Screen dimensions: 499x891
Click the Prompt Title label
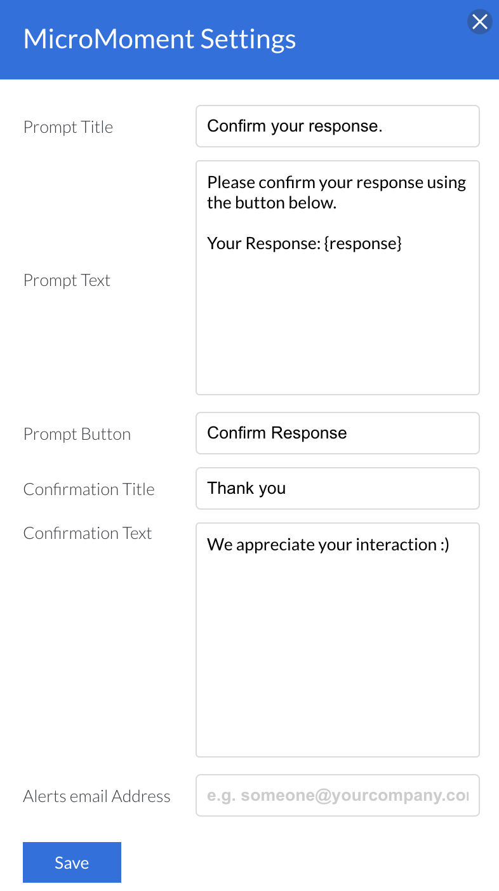pos(68,127)
